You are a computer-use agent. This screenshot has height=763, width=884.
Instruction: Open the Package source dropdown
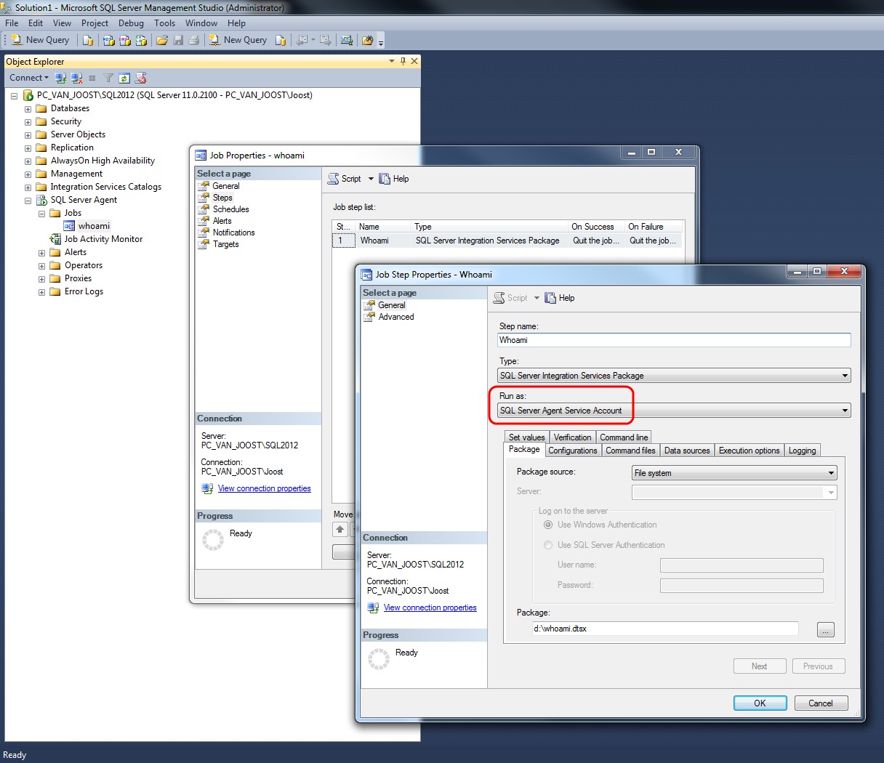point(832,472)
